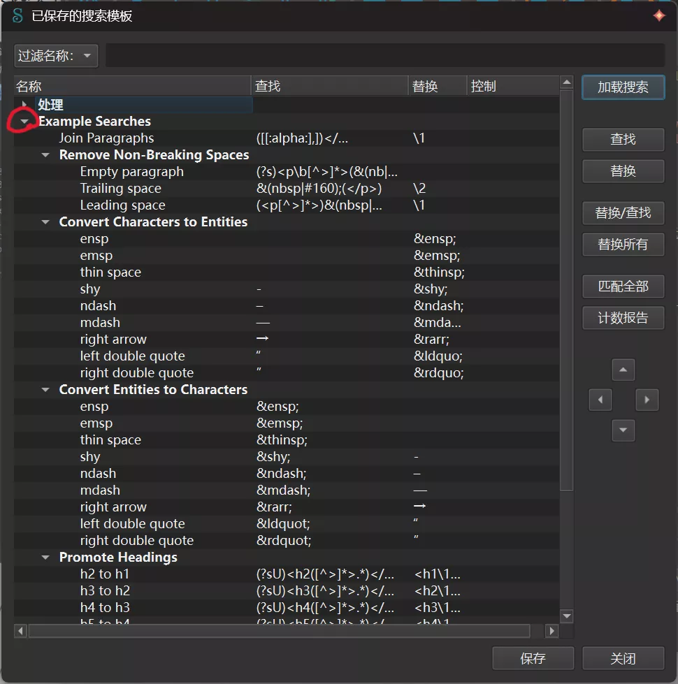Click the move left arrow button

(x=600, y=400)
